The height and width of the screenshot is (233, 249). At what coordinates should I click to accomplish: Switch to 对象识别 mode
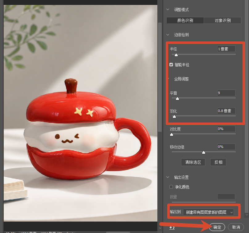pos(222,20)
